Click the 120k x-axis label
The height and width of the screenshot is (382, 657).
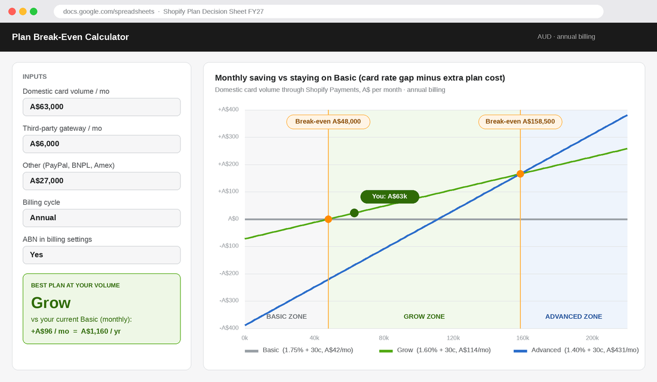coord(453,338)
